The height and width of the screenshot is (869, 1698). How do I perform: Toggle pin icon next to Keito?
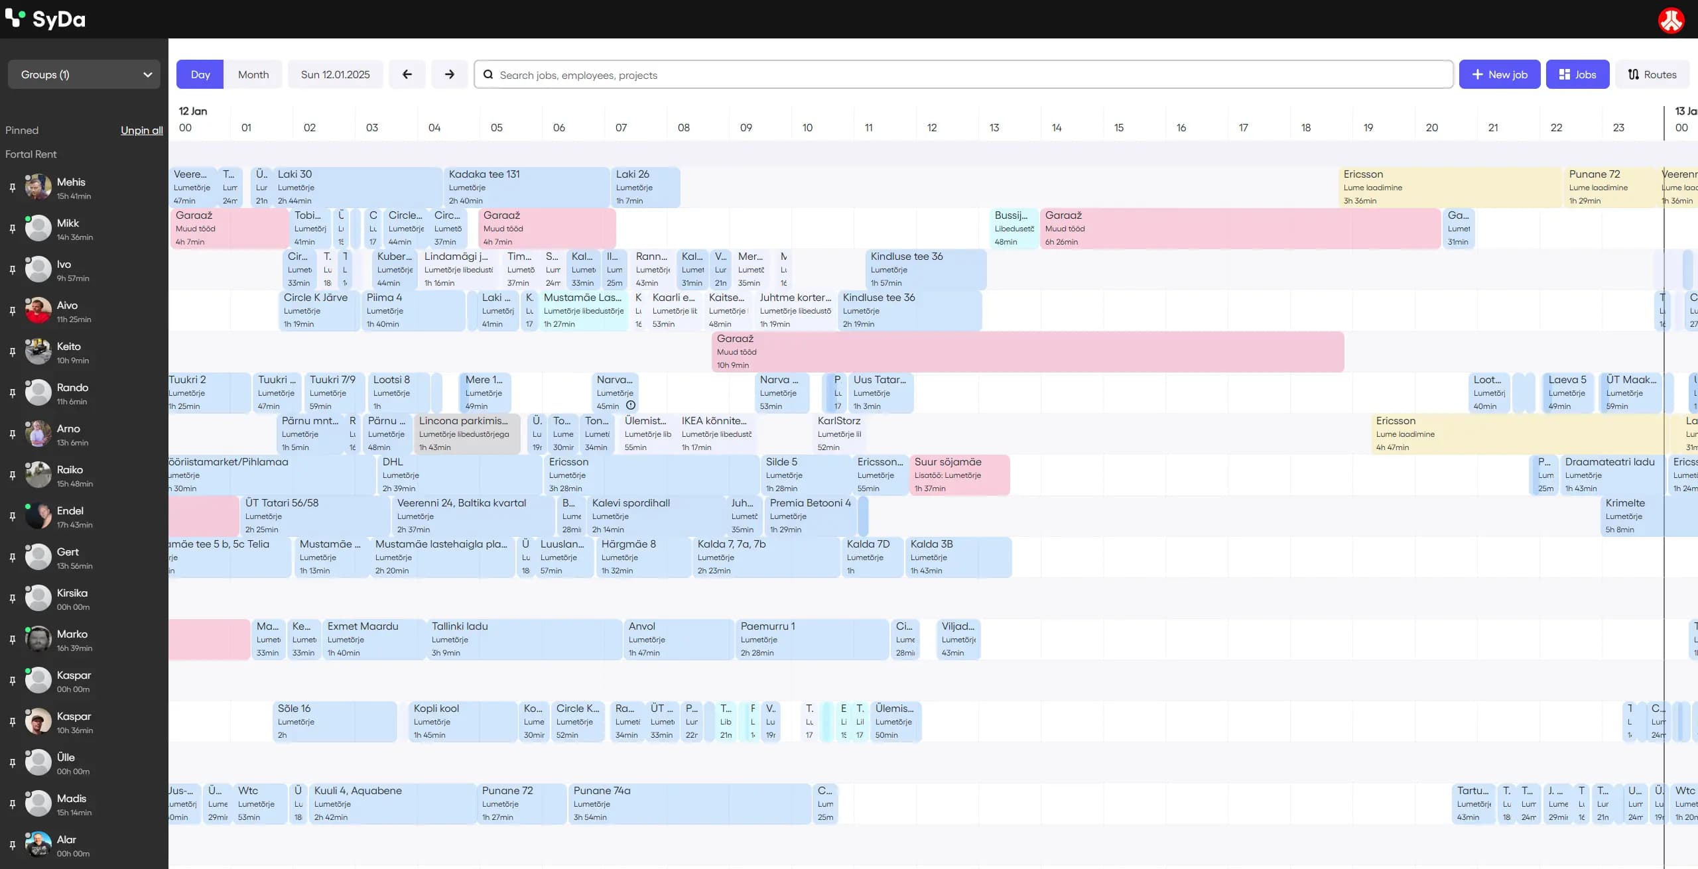(13, 352)
